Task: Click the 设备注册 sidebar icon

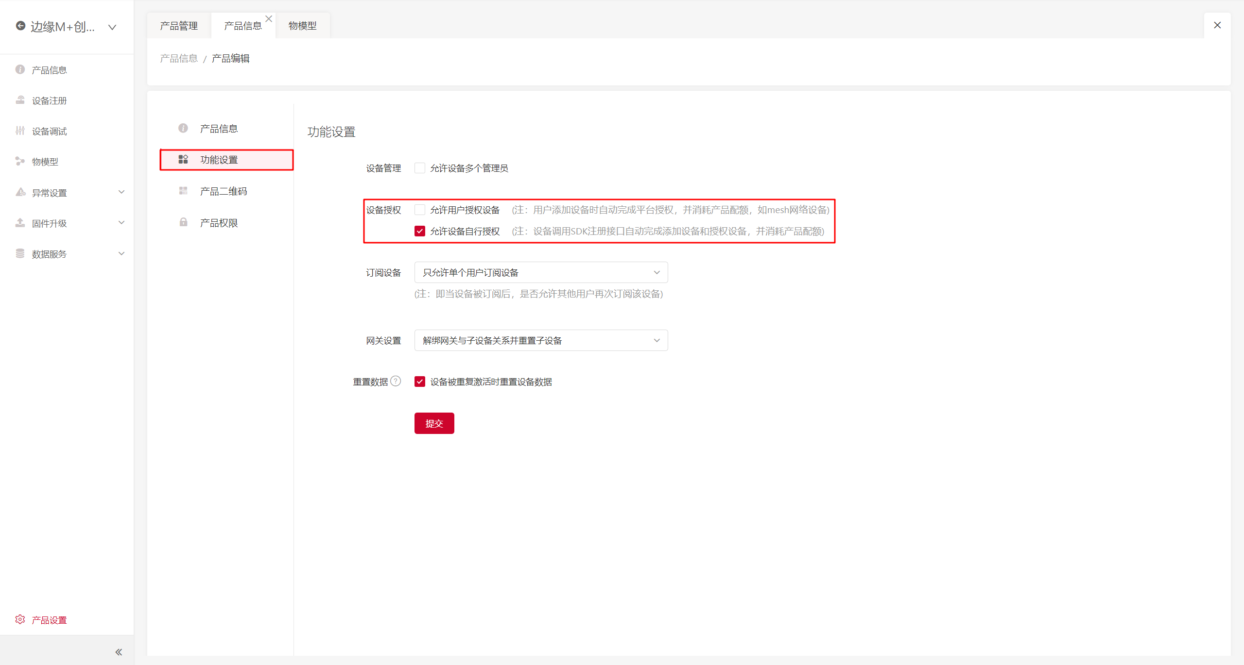Action: tap(20, 100)
